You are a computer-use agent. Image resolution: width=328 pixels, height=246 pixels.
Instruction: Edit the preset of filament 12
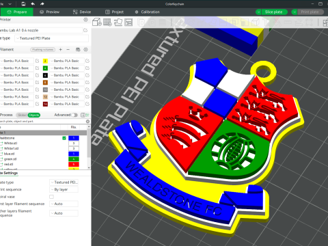pos(87,96)
